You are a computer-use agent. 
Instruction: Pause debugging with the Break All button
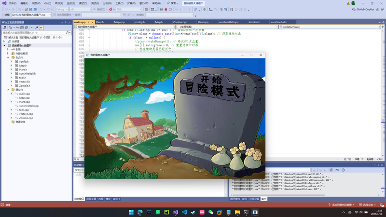point(162,9)
